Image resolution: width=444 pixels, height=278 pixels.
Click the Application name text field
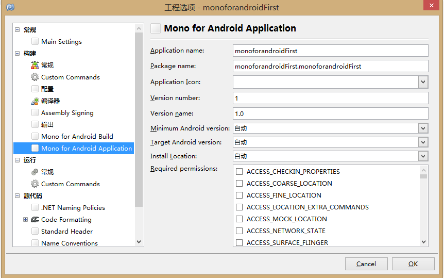331,51
